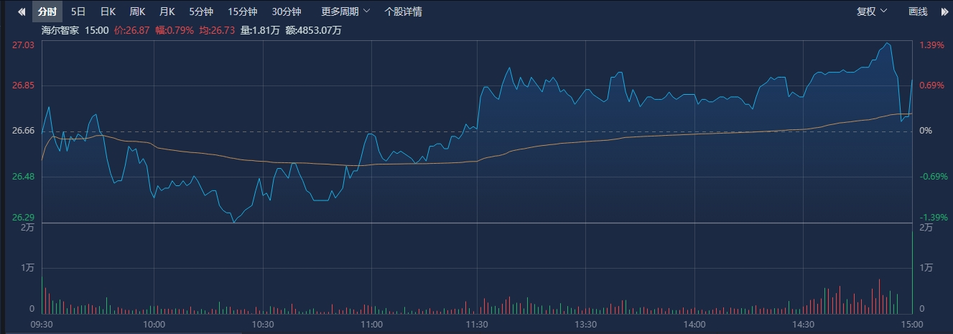Switch to the 周K weekly chart
This screenshot has height=334, width=953.
pyautogui.click(x=137, y=11)
